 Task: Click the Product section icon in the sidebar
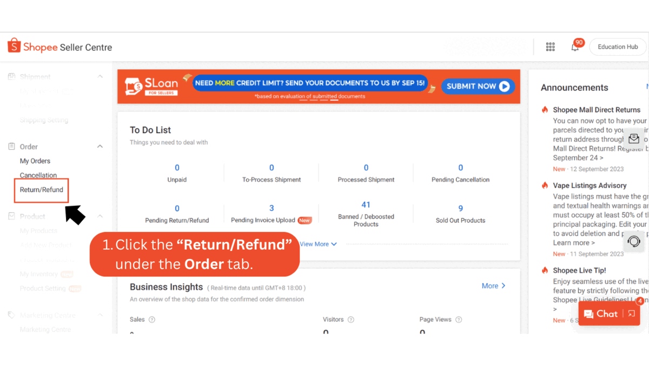[12, 216]
